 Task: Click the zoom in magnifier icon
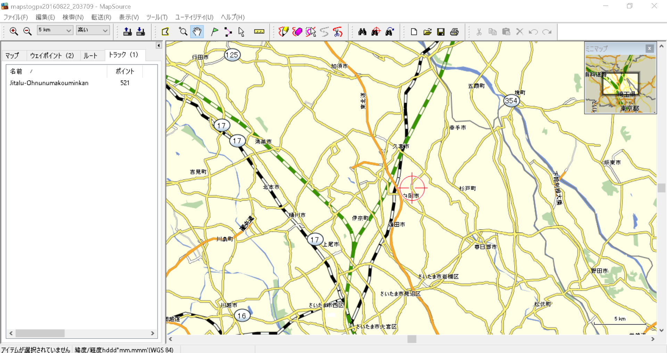tap(14, 32)
